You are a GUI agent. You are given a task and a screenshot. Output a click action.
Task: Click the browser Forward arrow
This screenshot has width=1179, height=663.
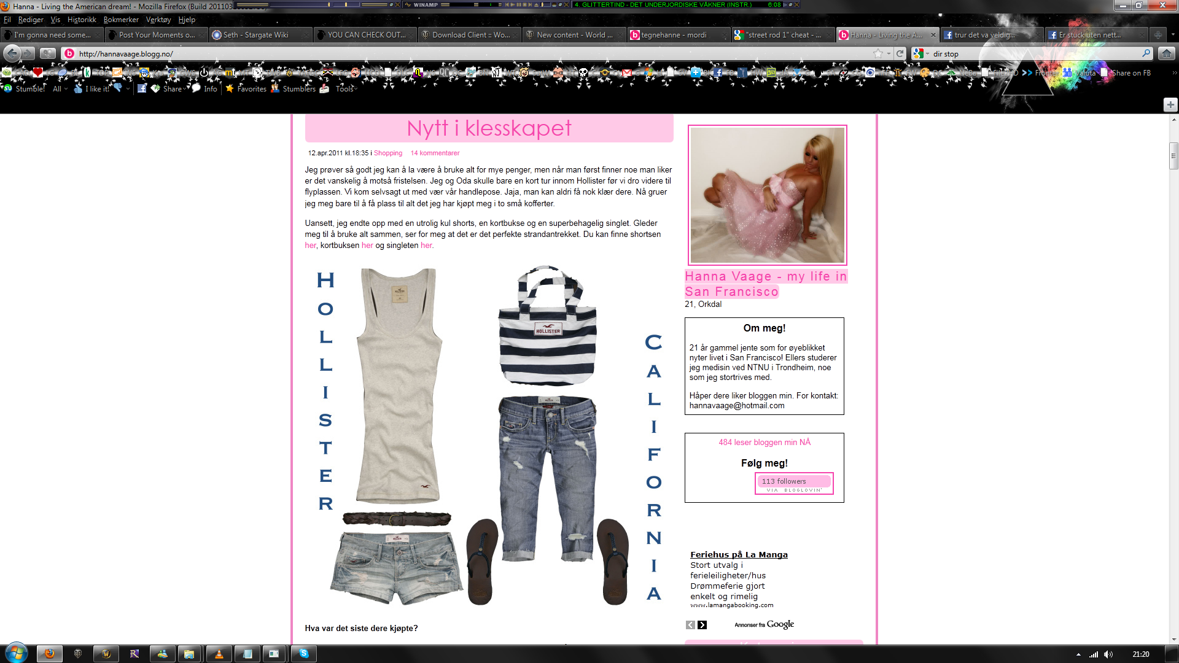pyautogui.click(x=28, y=53)
